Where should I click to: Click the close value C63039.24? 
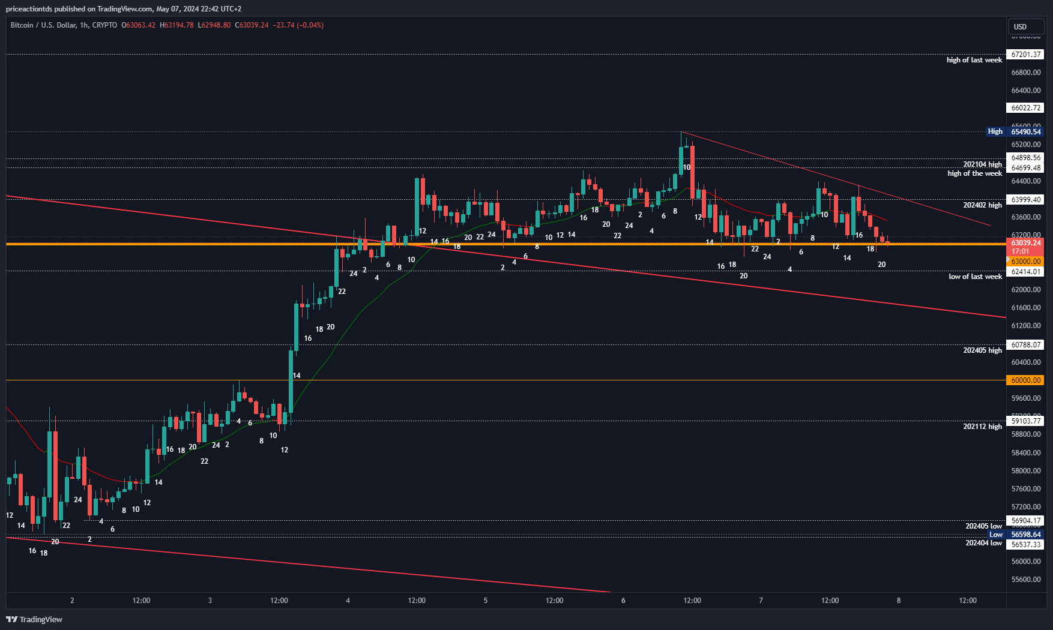[x=252, y=25]
